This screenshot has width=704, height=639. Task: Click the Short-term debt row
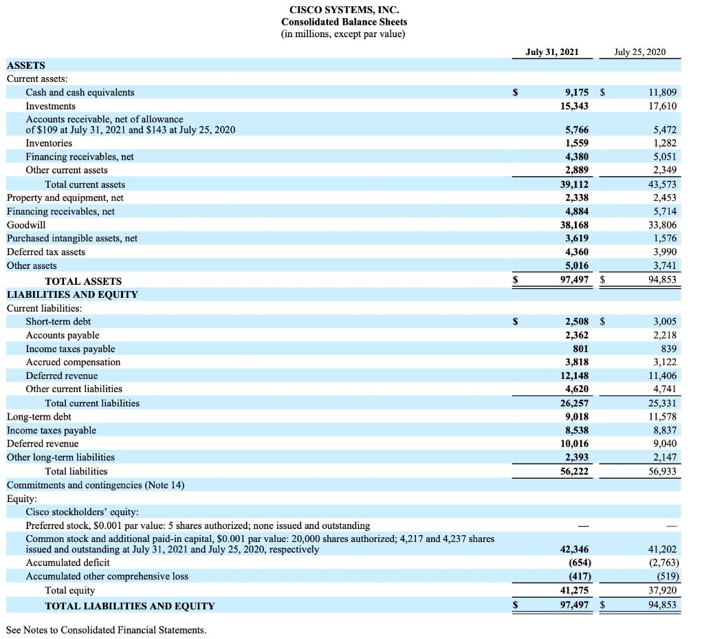point(58,321)
